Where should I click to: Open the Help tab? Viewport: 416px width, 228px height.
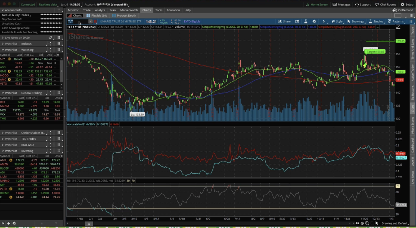[187, 10]
